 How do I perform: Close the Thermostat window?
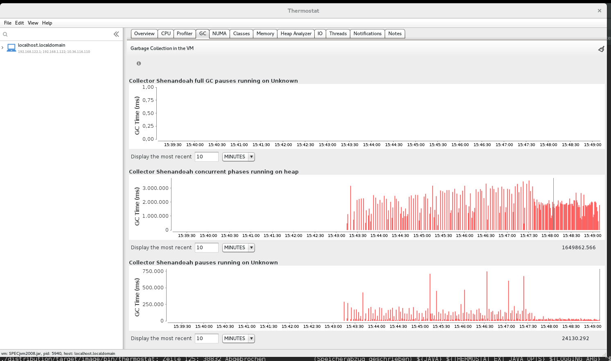tap(600, 11)
